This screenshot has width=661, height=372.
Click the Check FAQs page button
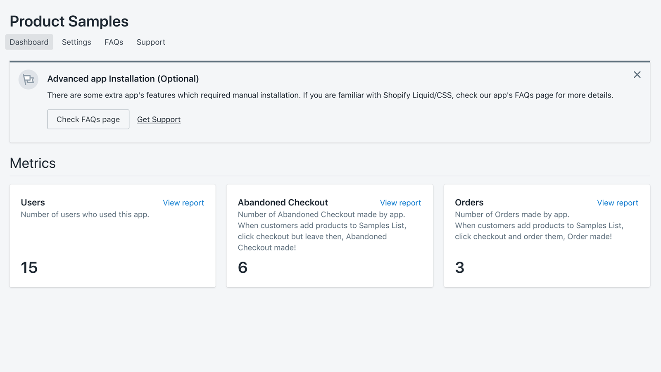(x=88, y=119)
